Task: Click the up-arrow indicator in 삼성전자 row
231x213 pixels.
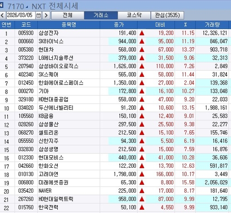Action: [x=142, y=33]
